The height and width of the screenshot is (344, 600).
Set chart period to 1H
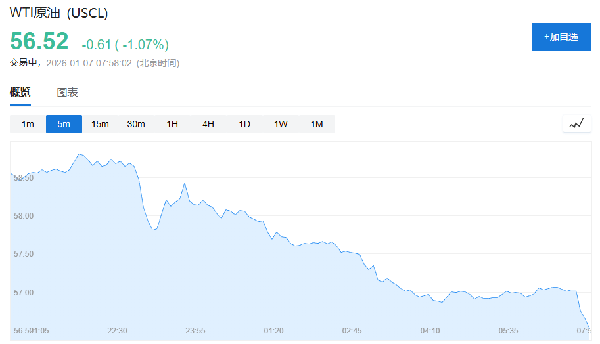click(172, 124)
